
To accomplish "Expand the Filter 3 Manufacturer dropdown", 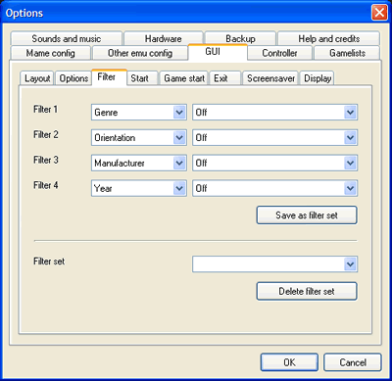I will (x=139, y=163).
